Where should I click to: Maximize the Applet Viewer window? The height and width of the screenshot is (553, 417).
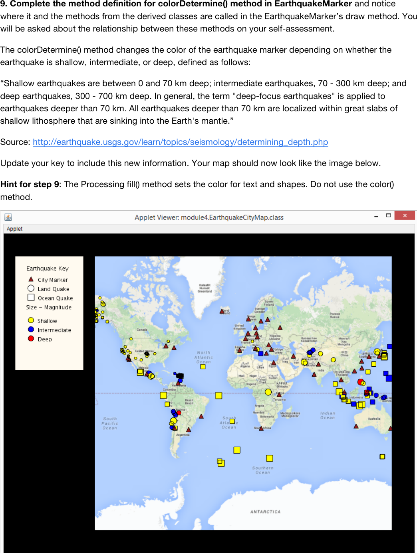[388, 215]
